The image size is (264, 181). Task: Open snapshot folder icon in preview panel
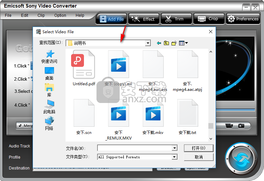(x=229, y=126)
